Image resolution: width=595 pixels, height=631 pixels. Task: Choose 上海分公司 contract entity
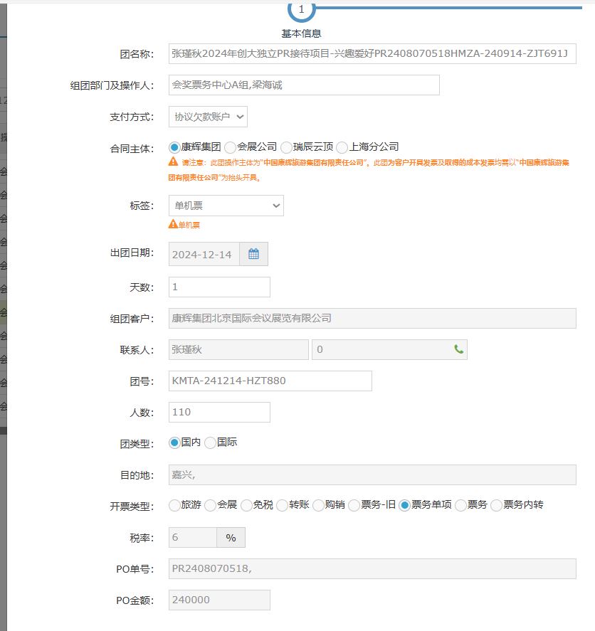342,147
